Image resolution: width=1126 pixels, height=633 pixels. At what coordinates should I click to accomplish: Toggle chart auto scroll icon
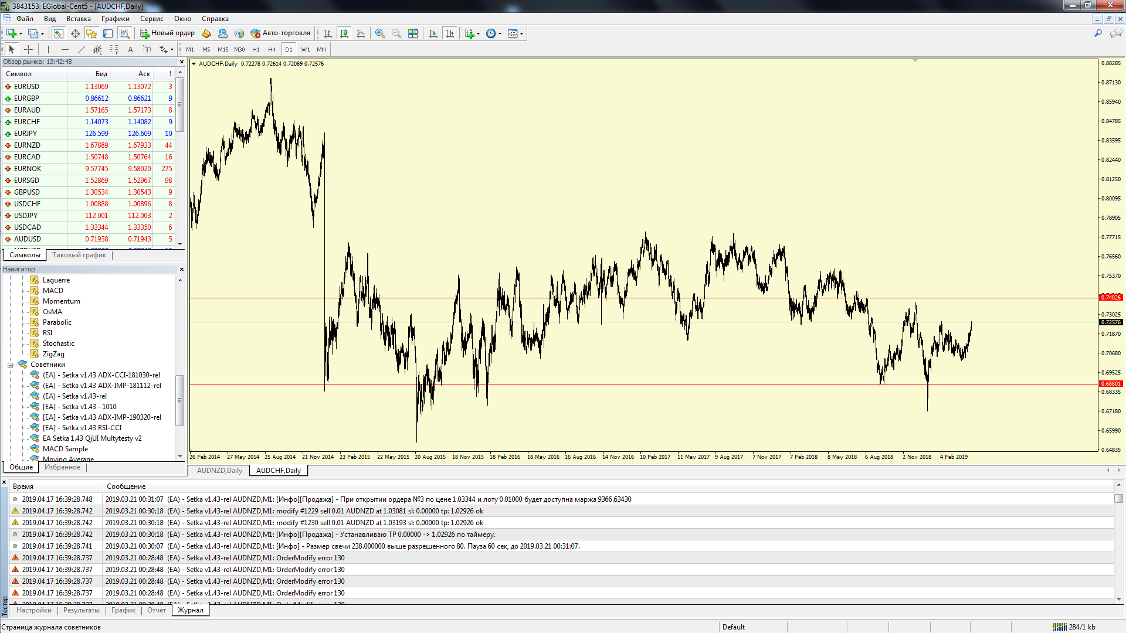[433, 33]
